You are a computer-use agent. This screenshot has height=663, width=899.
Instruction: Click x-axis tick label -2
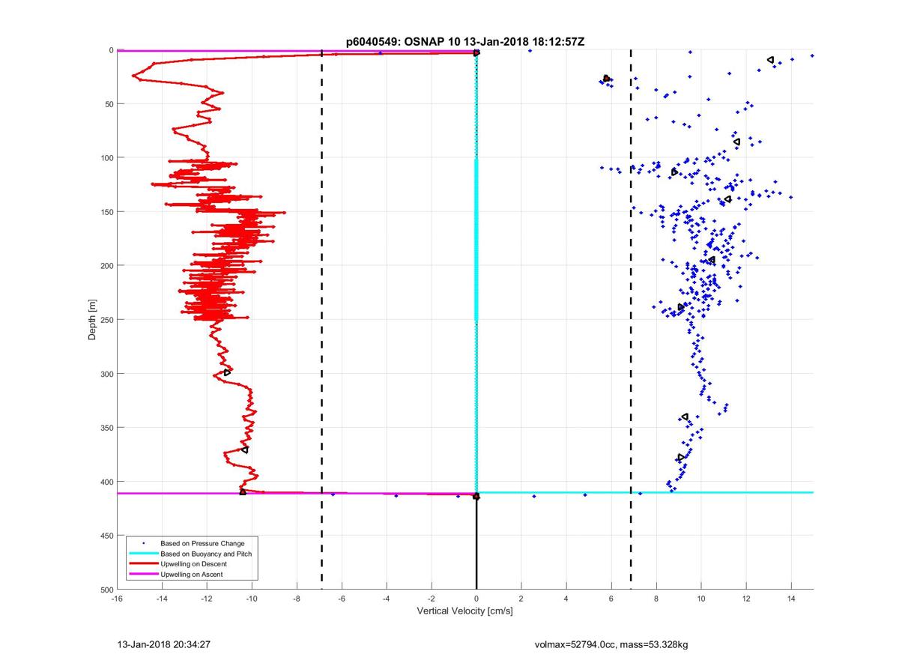coord(432,599)
